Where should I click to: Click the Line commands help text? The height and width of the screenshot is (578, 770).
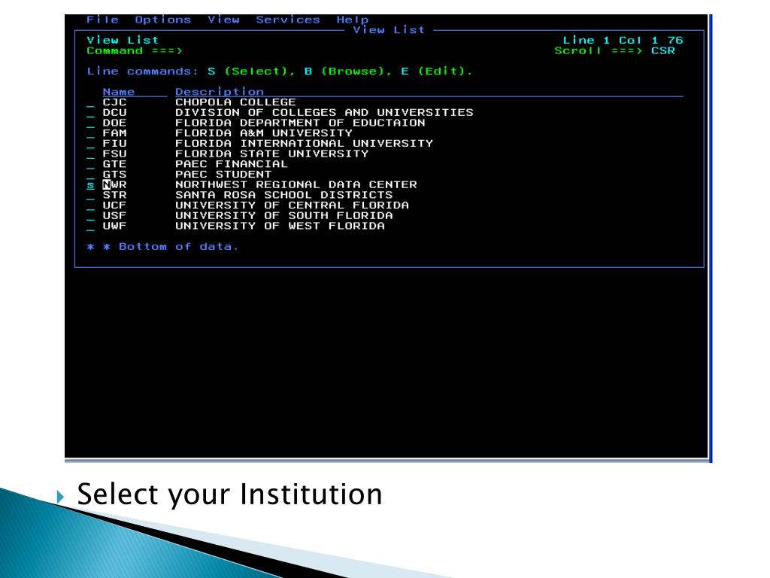coord(280,71)
